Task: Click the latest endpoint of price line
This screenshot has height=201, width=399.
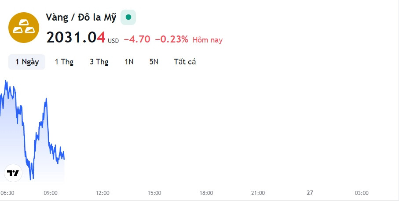Action: (64, 159)
